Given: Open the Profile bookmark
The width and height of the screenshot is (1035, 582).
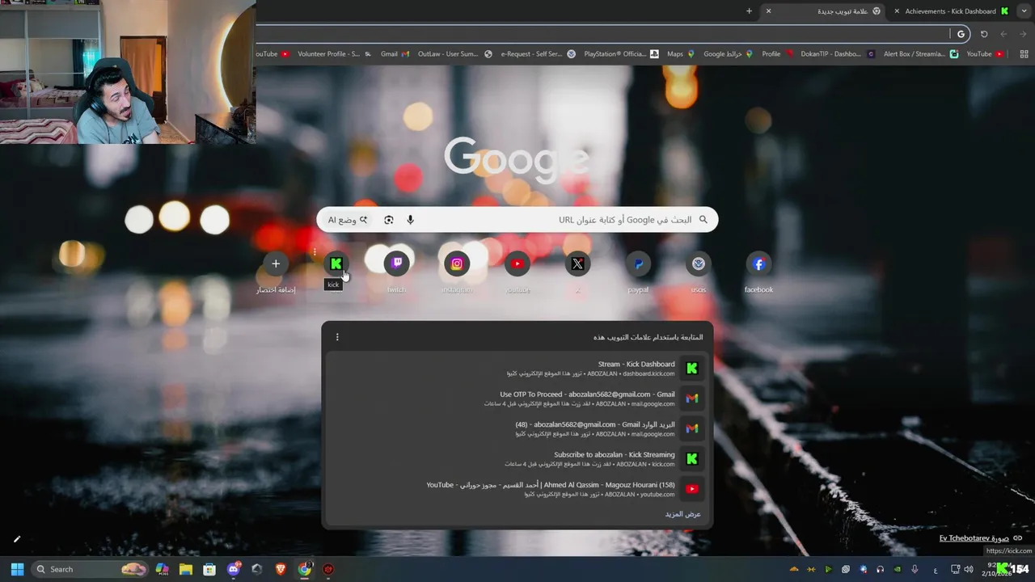Looking at the screenshot, I should point(778,54).
